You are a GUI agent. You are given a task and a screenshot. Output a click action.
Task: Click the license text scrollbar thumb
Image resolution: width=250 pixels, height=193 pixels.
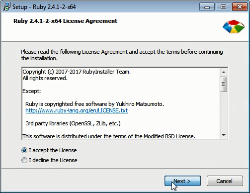point(224,84)
